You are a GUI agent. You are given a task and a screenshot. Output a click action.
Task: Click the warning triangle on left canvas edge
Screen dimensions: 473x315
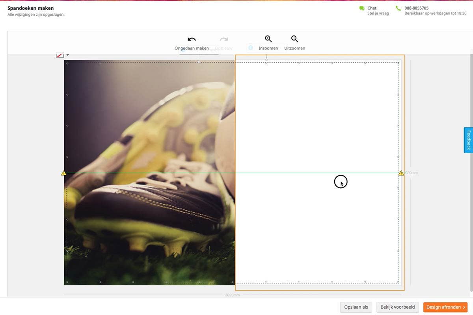click(64, 173)
